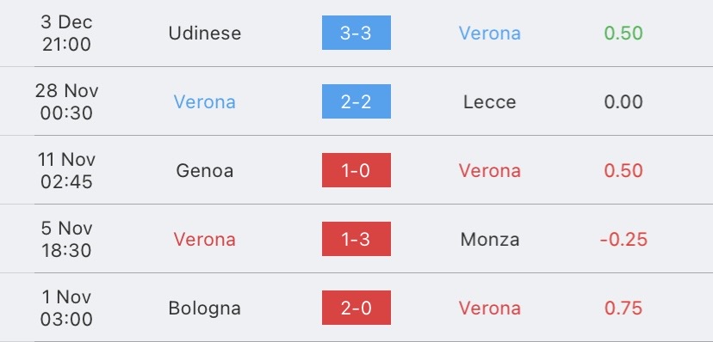Open the 2-2 Verona vs Lecce score
The height and width of the screenshot is (342, 713).
pos(356,101)
